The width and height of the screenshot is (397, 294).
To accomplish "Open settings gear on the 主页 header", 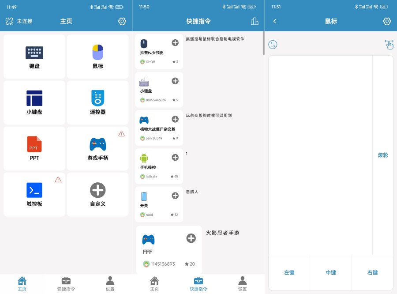I will (122, 21).
